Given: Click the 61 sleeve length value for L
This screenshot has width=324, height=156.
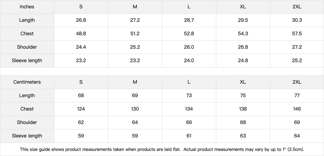Looking at the screenshot, I should tap(189, 136).
